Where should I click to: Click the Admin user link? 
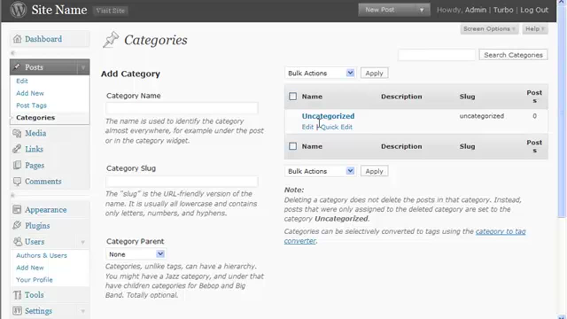(x=475, y=10)
